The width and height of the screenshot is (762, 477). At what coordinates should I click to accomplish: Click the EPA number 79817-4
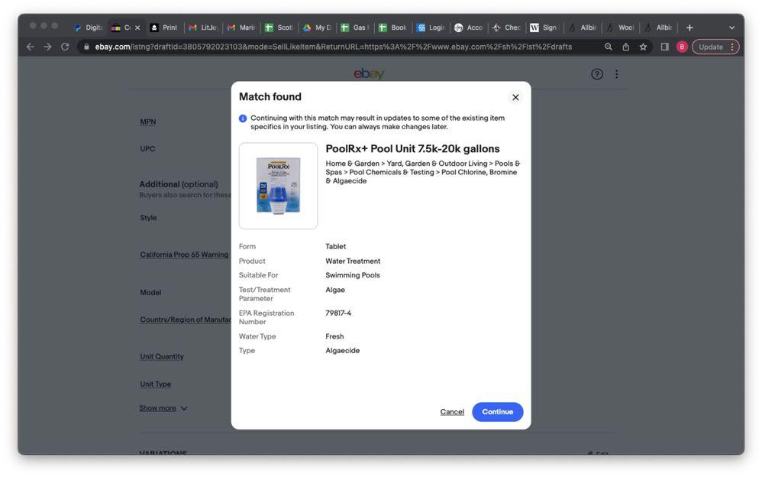338,313
